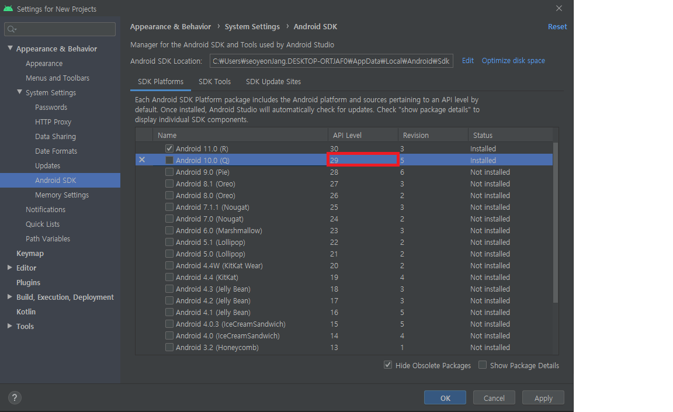Disable Hide Obsolete Packages

pos(388,365)
